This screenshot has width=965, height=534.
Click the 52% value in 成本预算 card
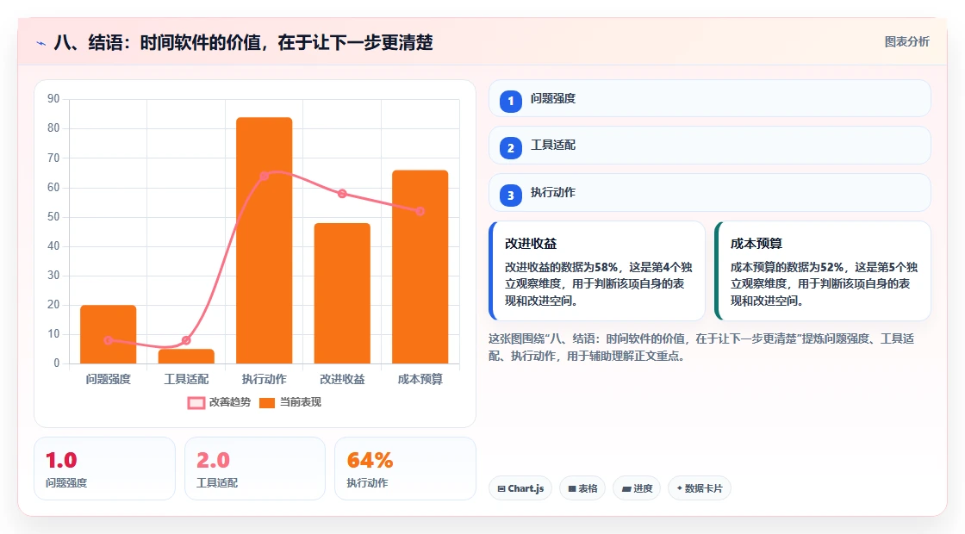point(832,268)
